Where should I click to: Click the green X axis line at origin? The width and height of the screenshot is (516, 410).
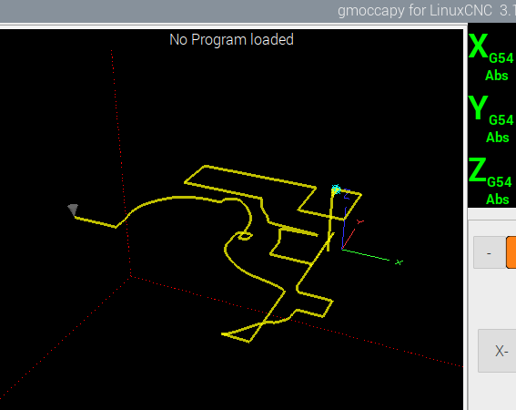366,255
